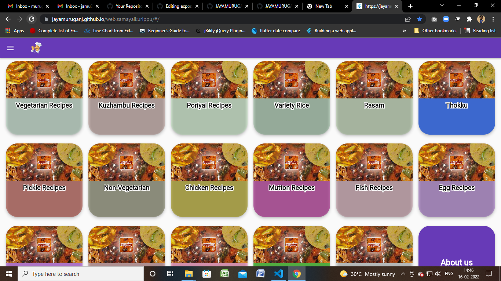Bookmark this page with star icon
Screen dimensions: 501x281
(420, 19)
